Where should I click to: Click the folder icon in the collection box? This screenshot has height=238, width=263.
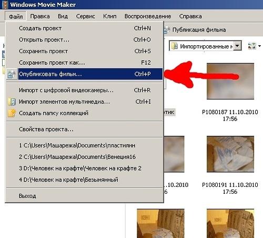pyautogui.click(x=175, y=46)
